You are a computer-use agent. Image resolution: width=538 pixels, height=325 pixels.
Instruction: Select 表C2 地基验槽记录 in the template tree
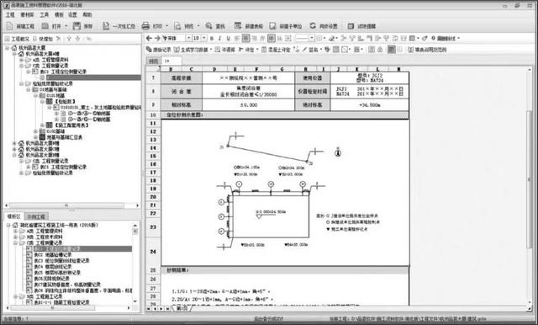click(x=53, y=254)
